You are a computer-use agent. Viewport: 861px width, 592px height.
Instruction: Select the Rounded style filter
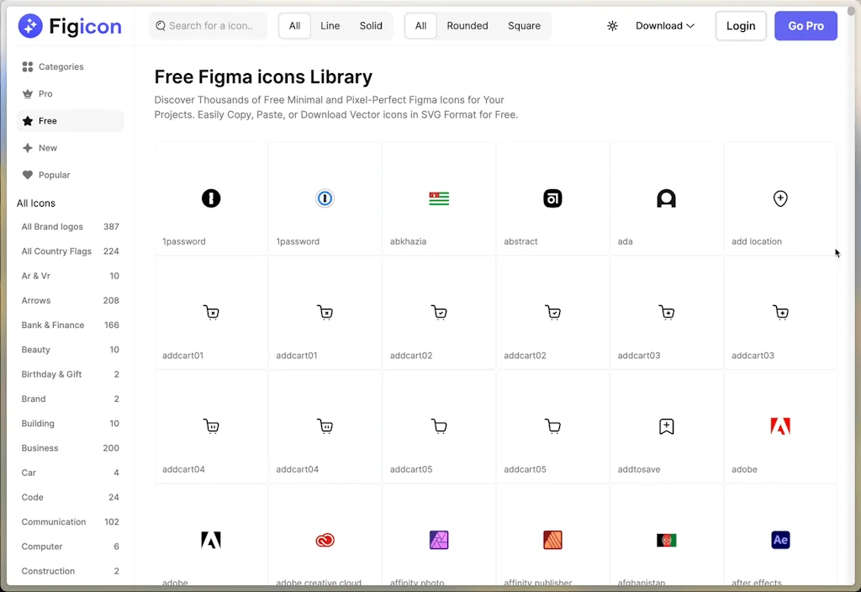point(467,25)
